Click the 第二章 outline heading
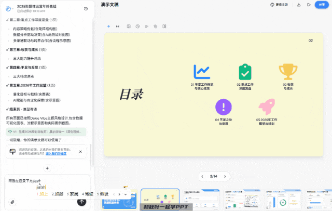332x211 pixels. pyautogui.click(x=32, y=20)
